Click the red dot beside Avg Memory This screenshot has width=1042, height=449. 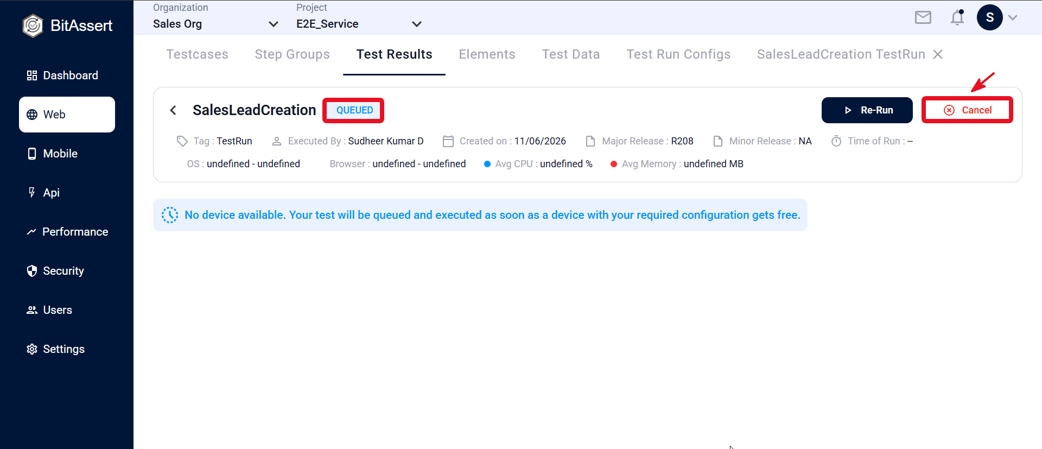point(614,164)
